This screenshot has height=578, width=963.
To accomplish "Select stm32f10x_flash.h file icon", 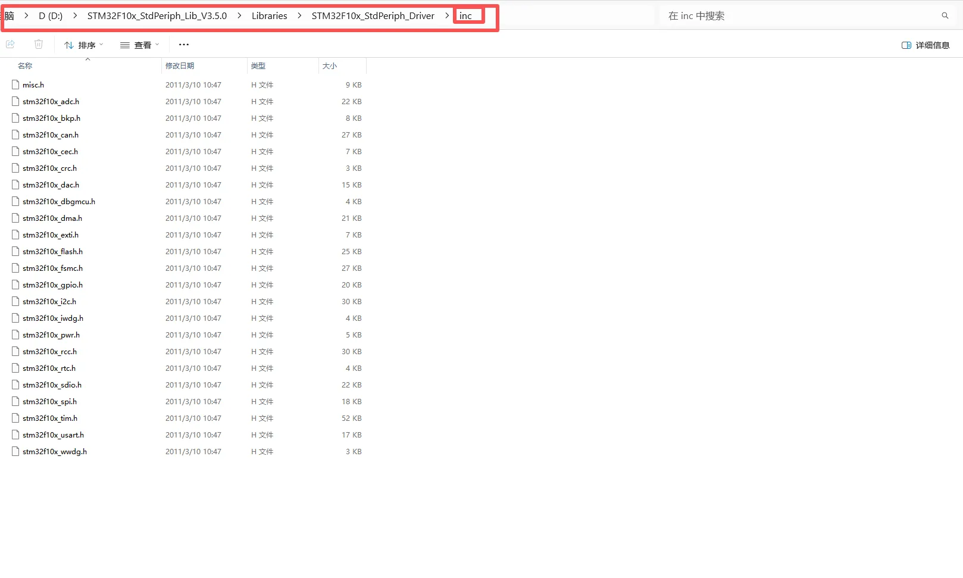I will 15,252.
